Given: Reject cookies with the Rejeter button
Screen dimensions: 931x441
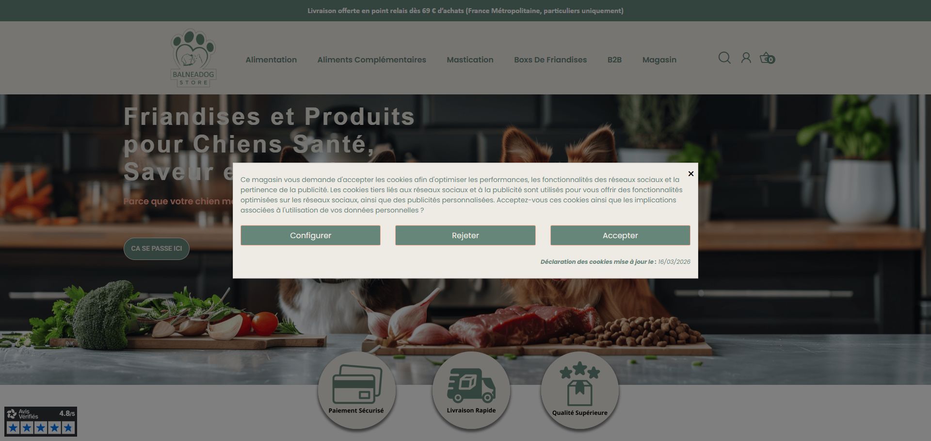Looking at the screenshot, I should pos(465,235).
